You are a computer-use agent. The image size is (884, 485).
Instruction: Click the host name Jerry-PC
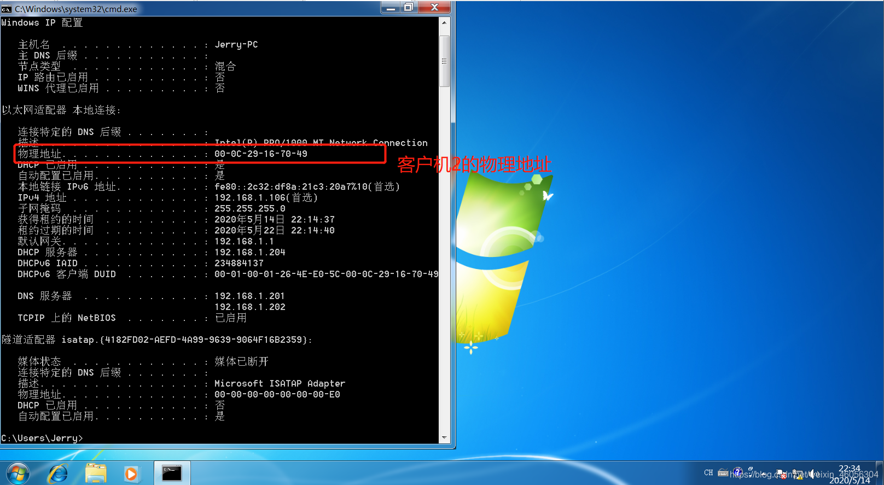click(x=236, y=44)
